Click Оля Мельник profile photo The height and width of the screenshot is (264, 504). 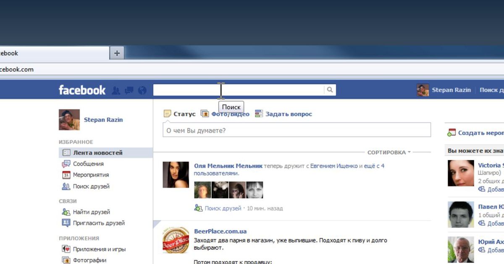176,174
